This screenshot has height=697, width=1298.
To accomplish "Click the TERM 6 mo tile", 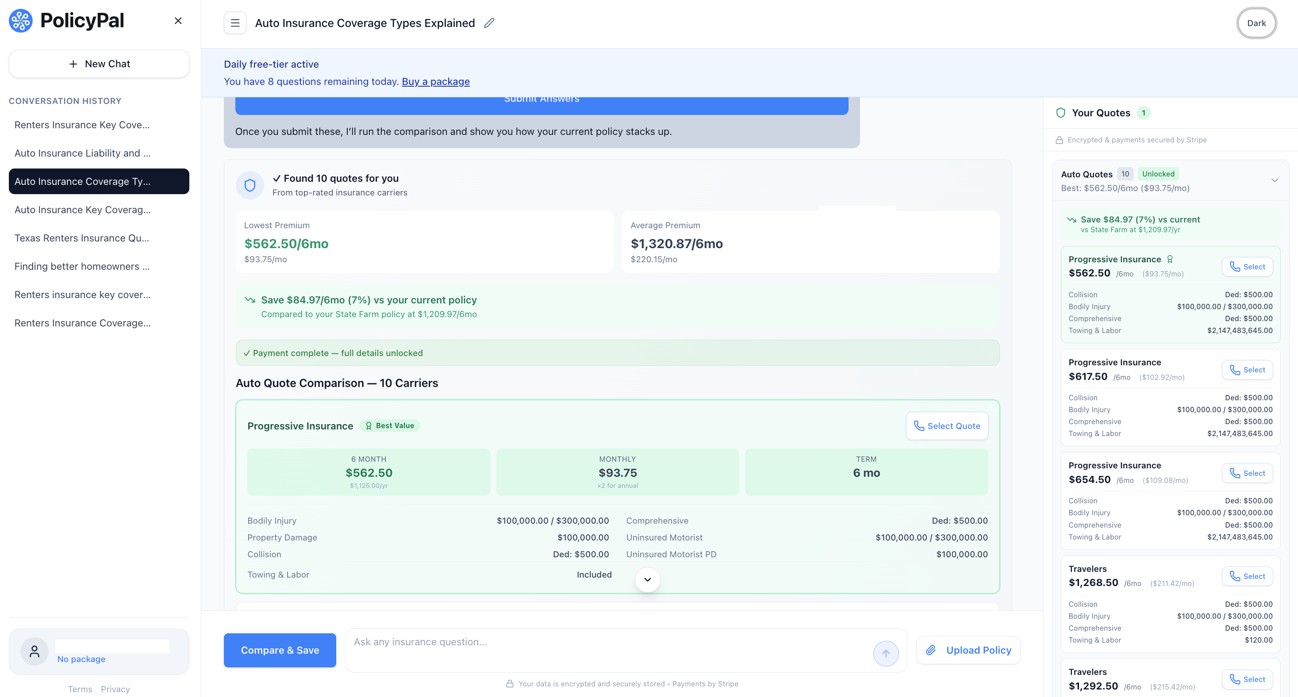I will tap(867, 472).
